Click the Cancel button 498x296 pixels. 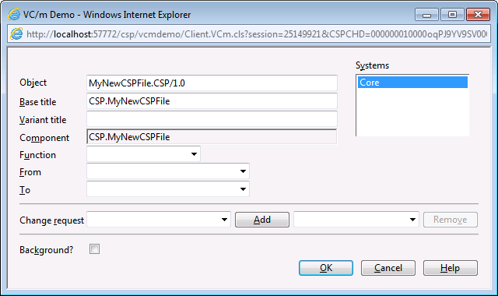tap(388, 268)
